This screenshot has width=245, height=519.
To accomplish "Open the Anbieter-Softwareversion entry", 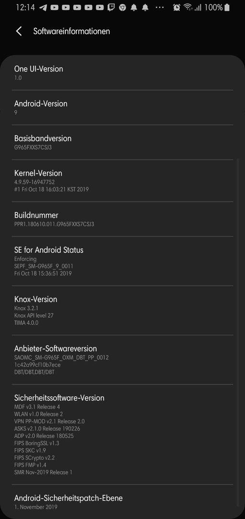I will pyautogui.click(x=123, y=360).
